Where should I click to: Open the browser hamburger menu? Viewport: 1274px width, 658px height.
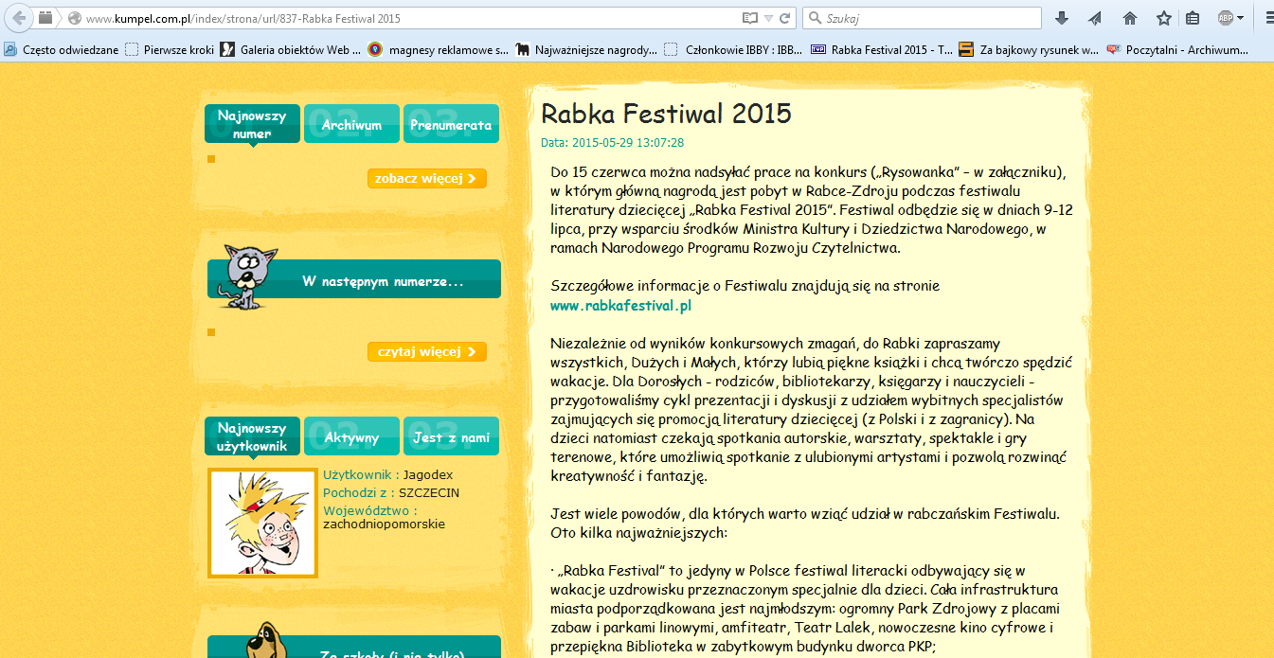[x=1269, y=18]
